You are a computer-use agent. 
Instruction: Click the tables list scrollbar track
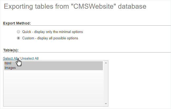click(x=106, y=83)
